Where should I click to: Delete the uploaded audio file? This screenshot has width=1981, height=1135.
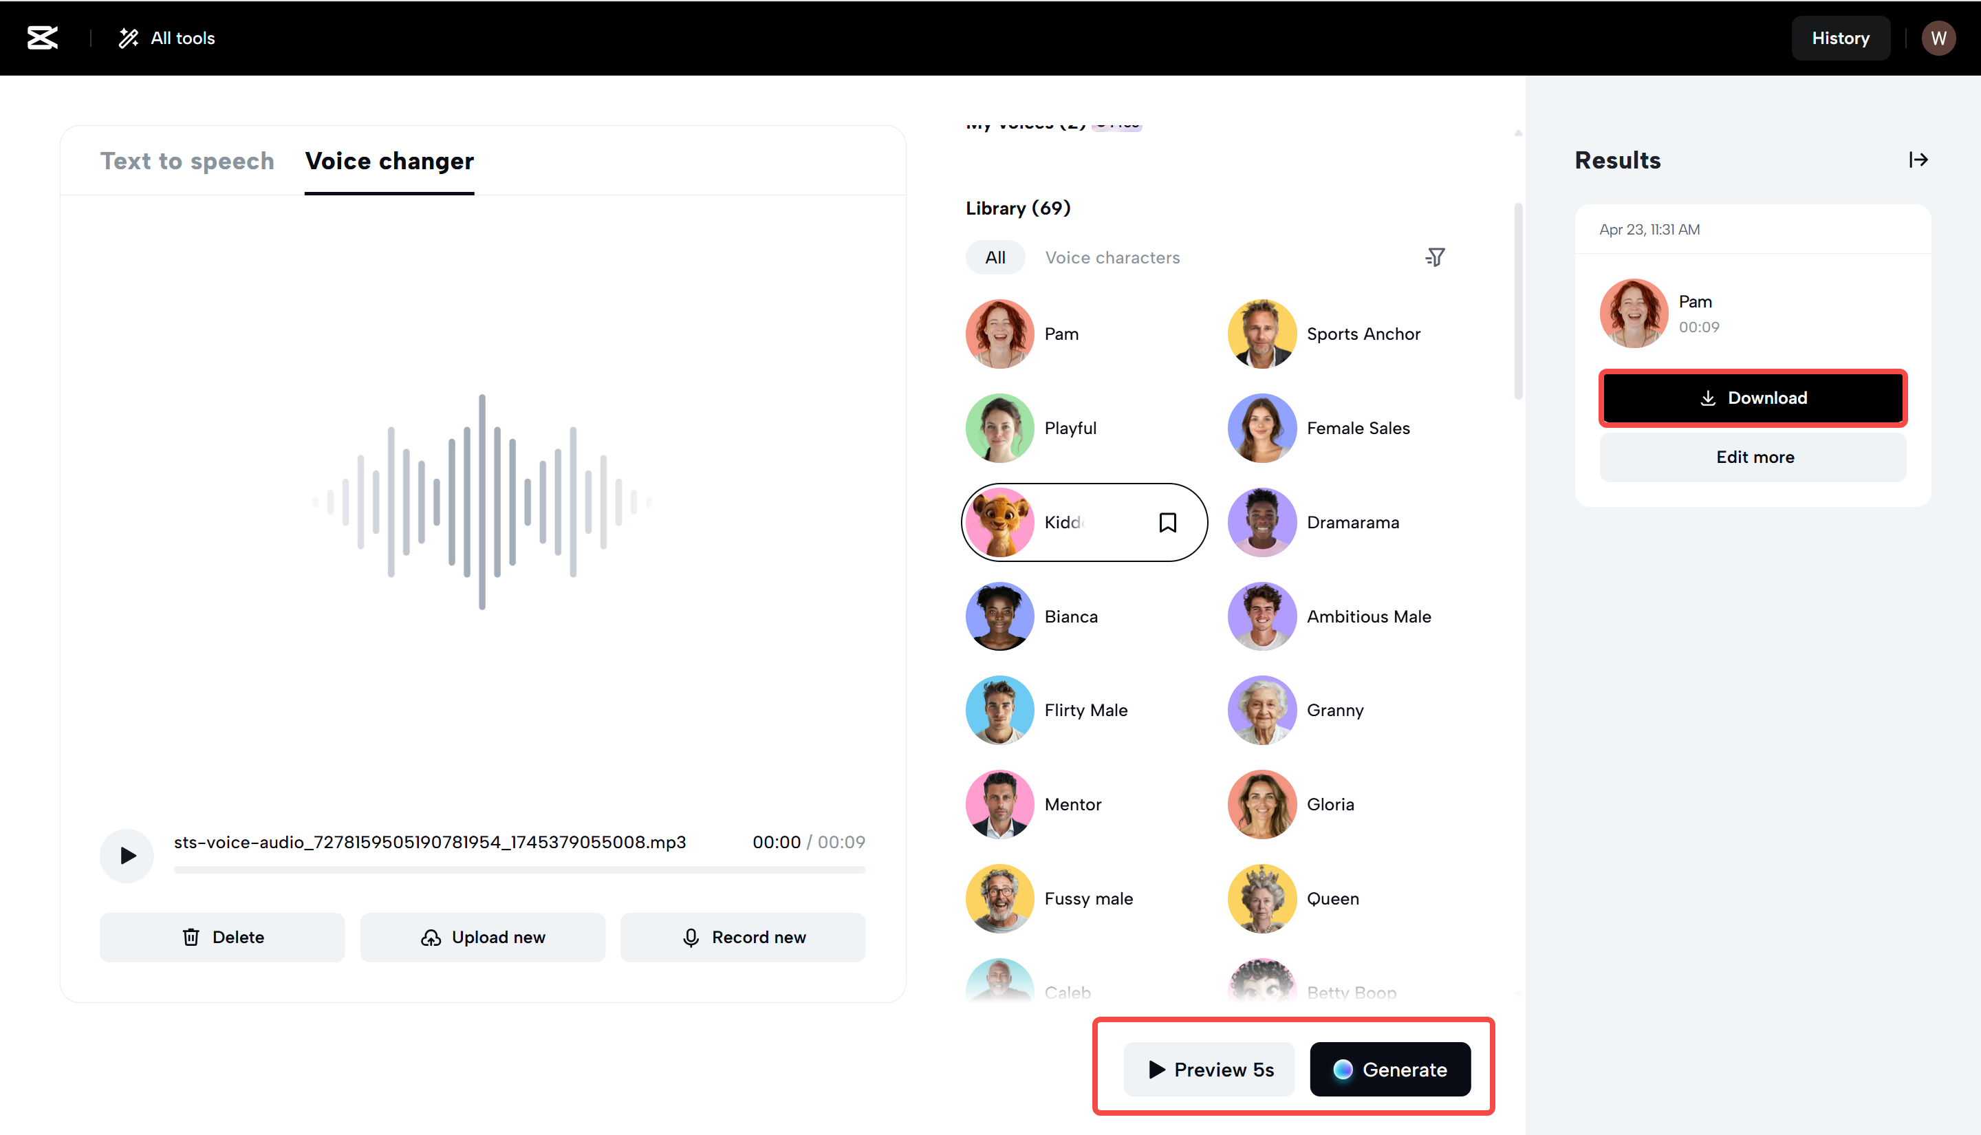point(222,937)
